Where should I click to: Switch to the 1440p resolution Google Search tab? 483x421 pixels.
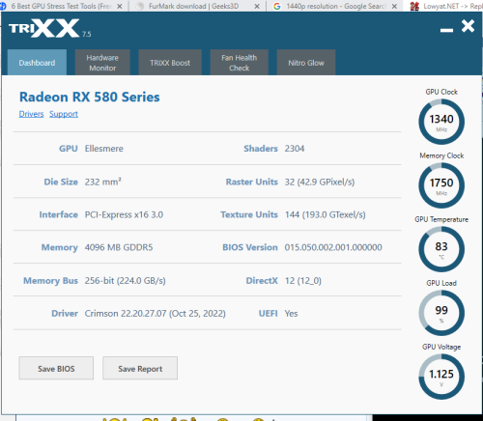tap(335, 6)
